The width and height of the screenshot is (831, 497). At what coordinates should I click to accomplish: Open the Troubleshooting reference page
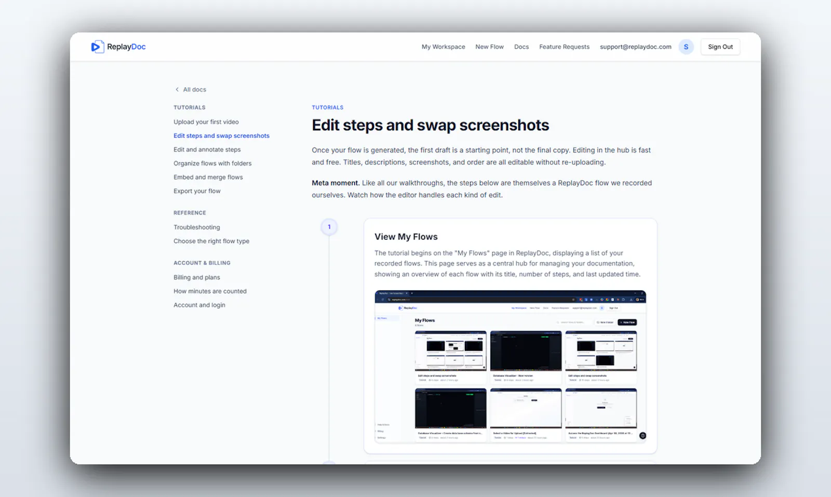197,227
